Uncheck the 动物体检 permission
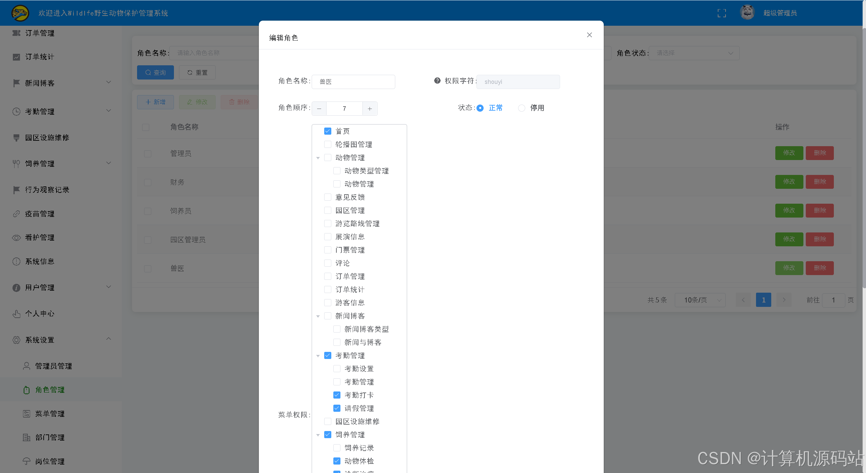866x473 pixels. click(337, 461)
